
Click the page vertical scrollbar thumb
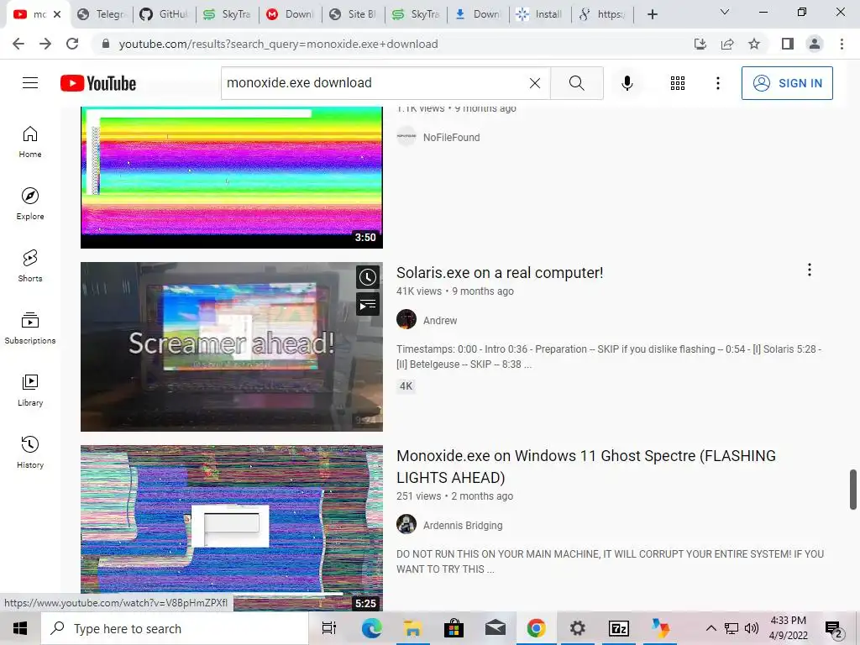[x=853, y=490]
